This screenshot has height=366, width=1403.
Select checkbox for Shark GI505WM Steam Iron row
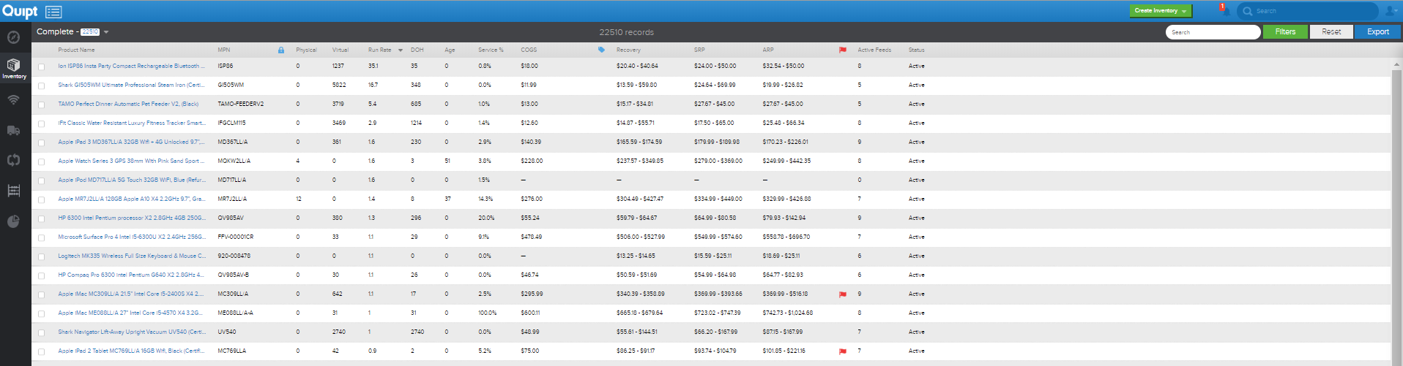pyautogui.click(x=41, y=85)
